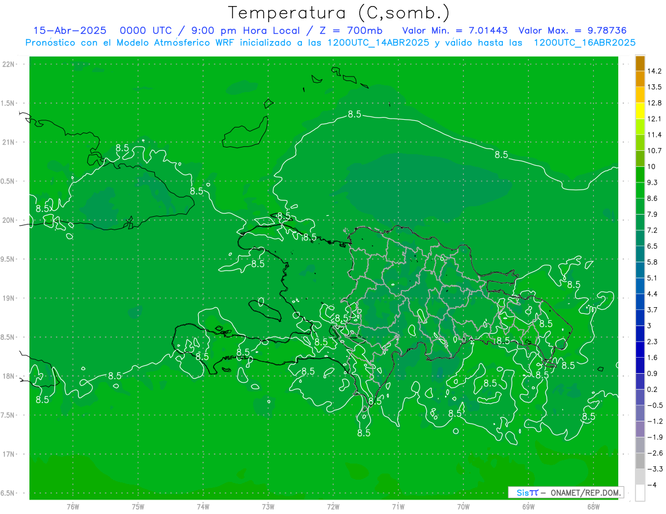Pick the blue swatch between 4.4 and 3.7

pyautogui.click(x=640, y=302)
